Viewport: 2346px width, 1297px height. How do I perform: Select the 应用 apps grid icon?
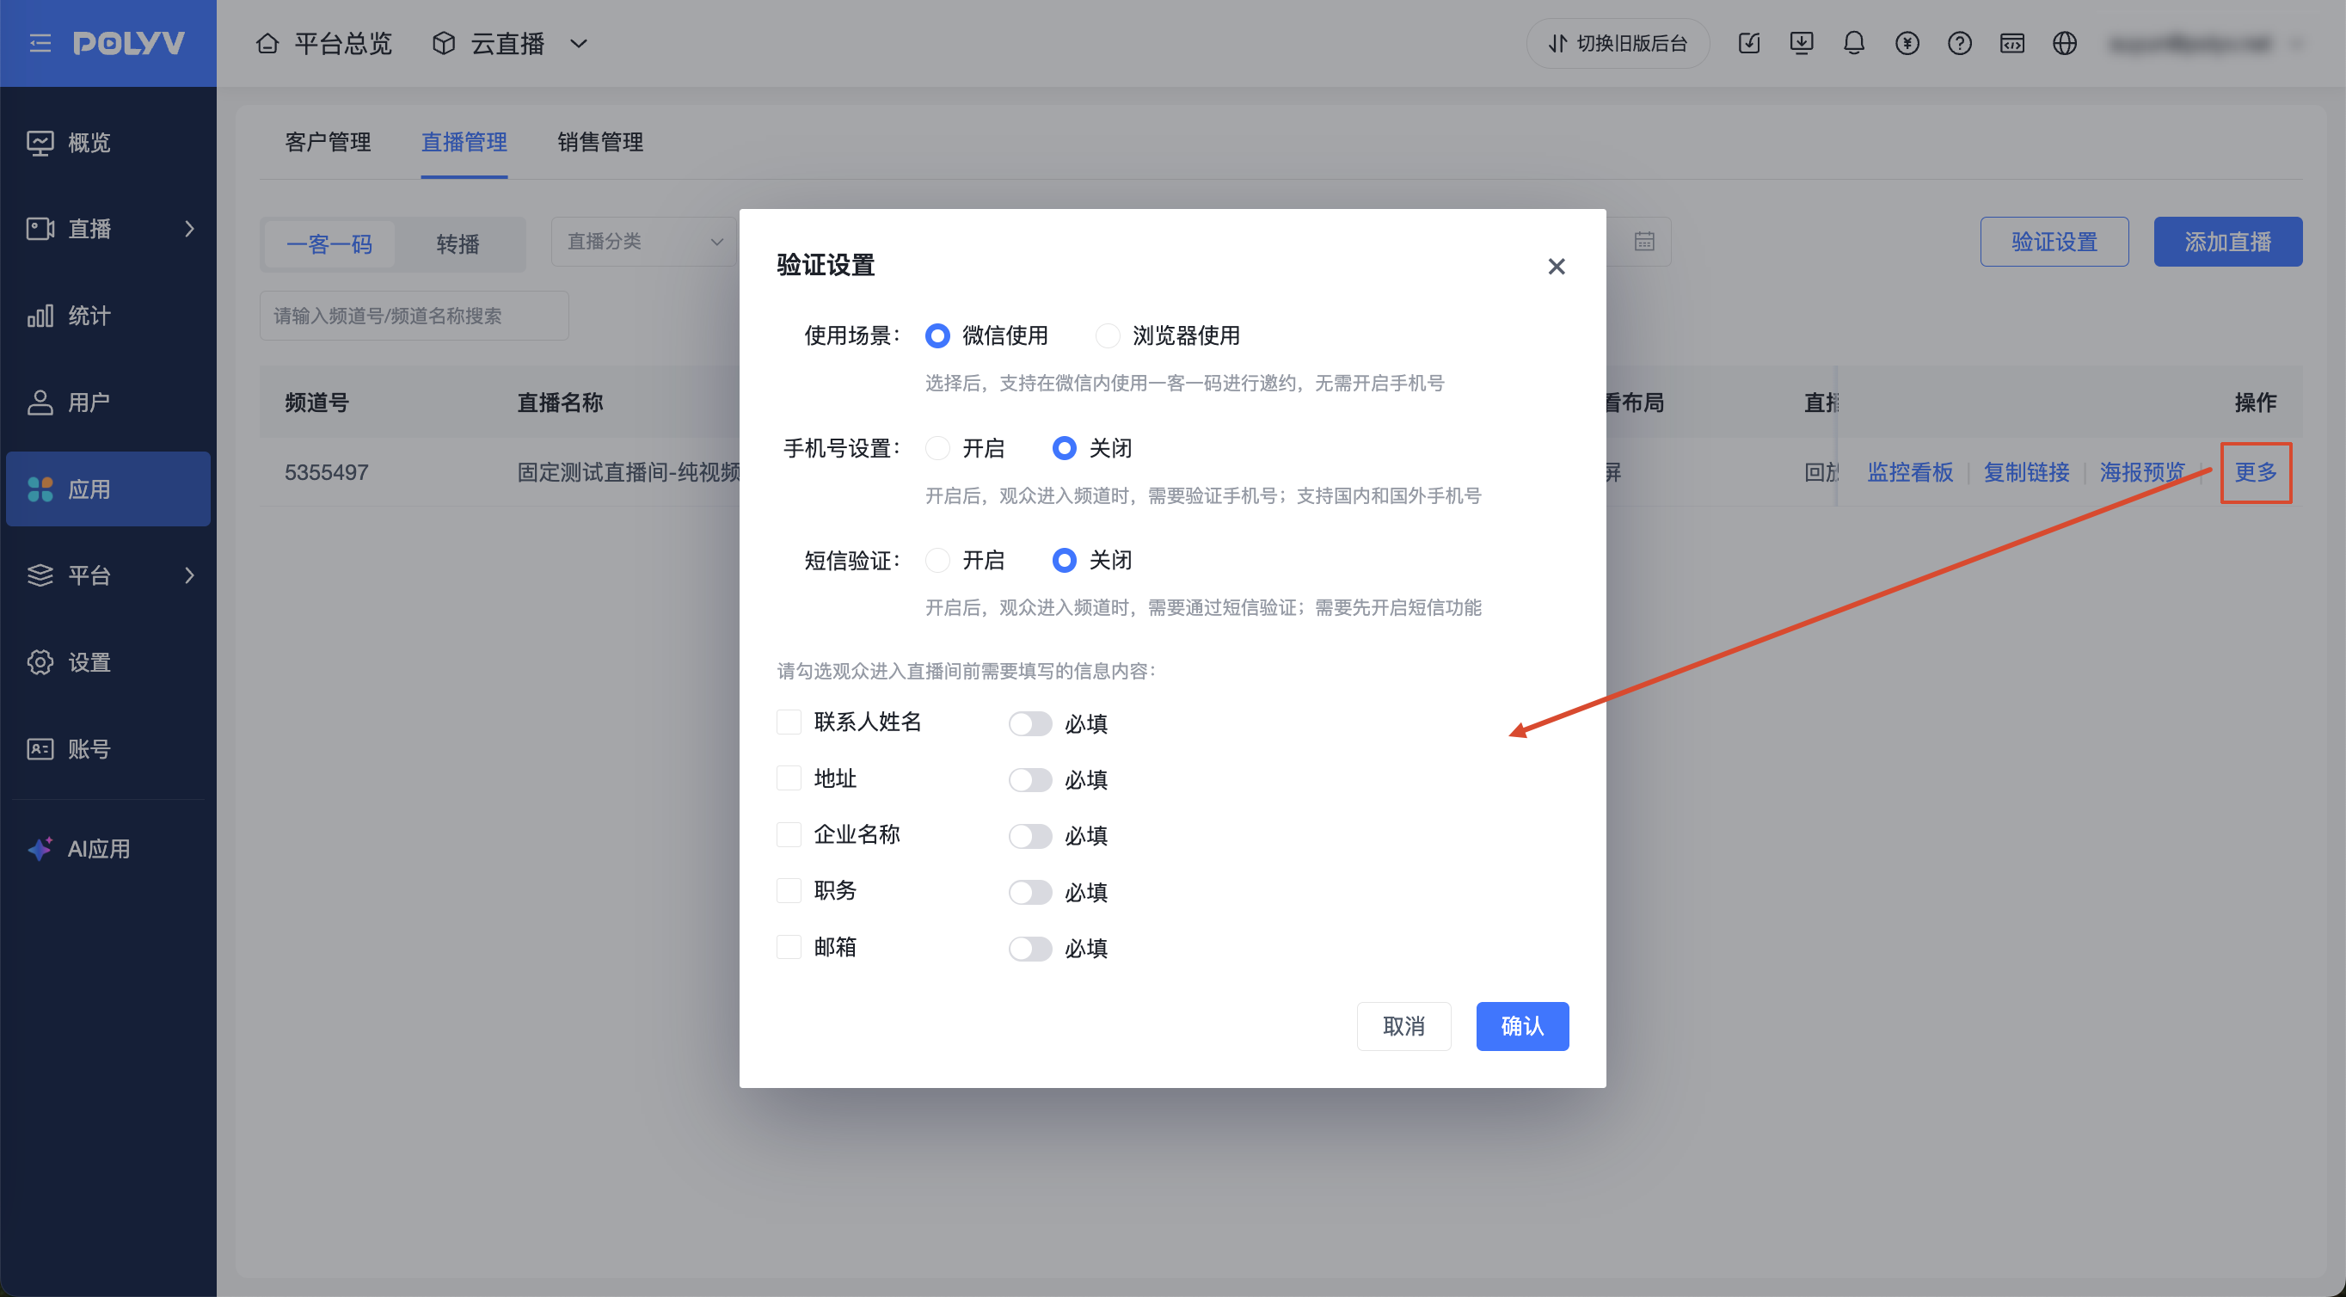pos(40,489)
